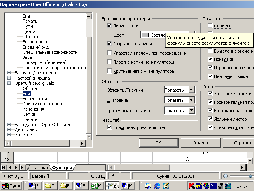Screen dimensions: 254x191
Task: Toggle Цветные ссылки checkbox
Action: pyautogui.click(x=210, y=76)
